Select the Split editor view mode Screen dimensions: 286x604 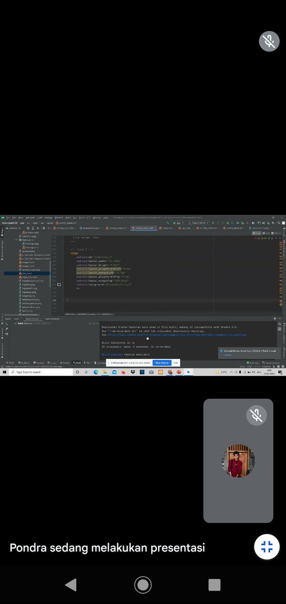click(x=265, y=233)
